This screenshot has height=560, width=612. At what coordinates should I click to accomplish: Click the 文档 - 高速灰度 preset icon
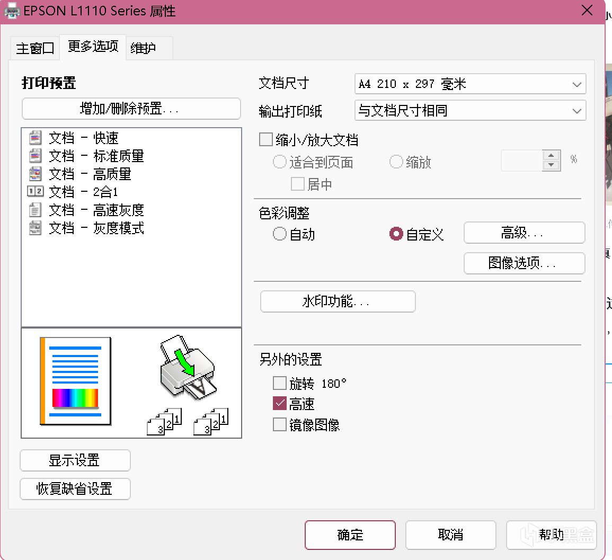(x=35, y=210)
